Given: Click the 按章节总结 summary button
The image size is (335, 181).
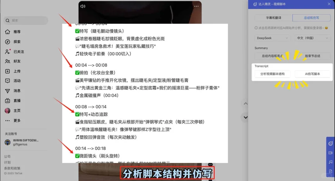Looking at the screenshot, I should pyautogui.click(x=313, y=56).
